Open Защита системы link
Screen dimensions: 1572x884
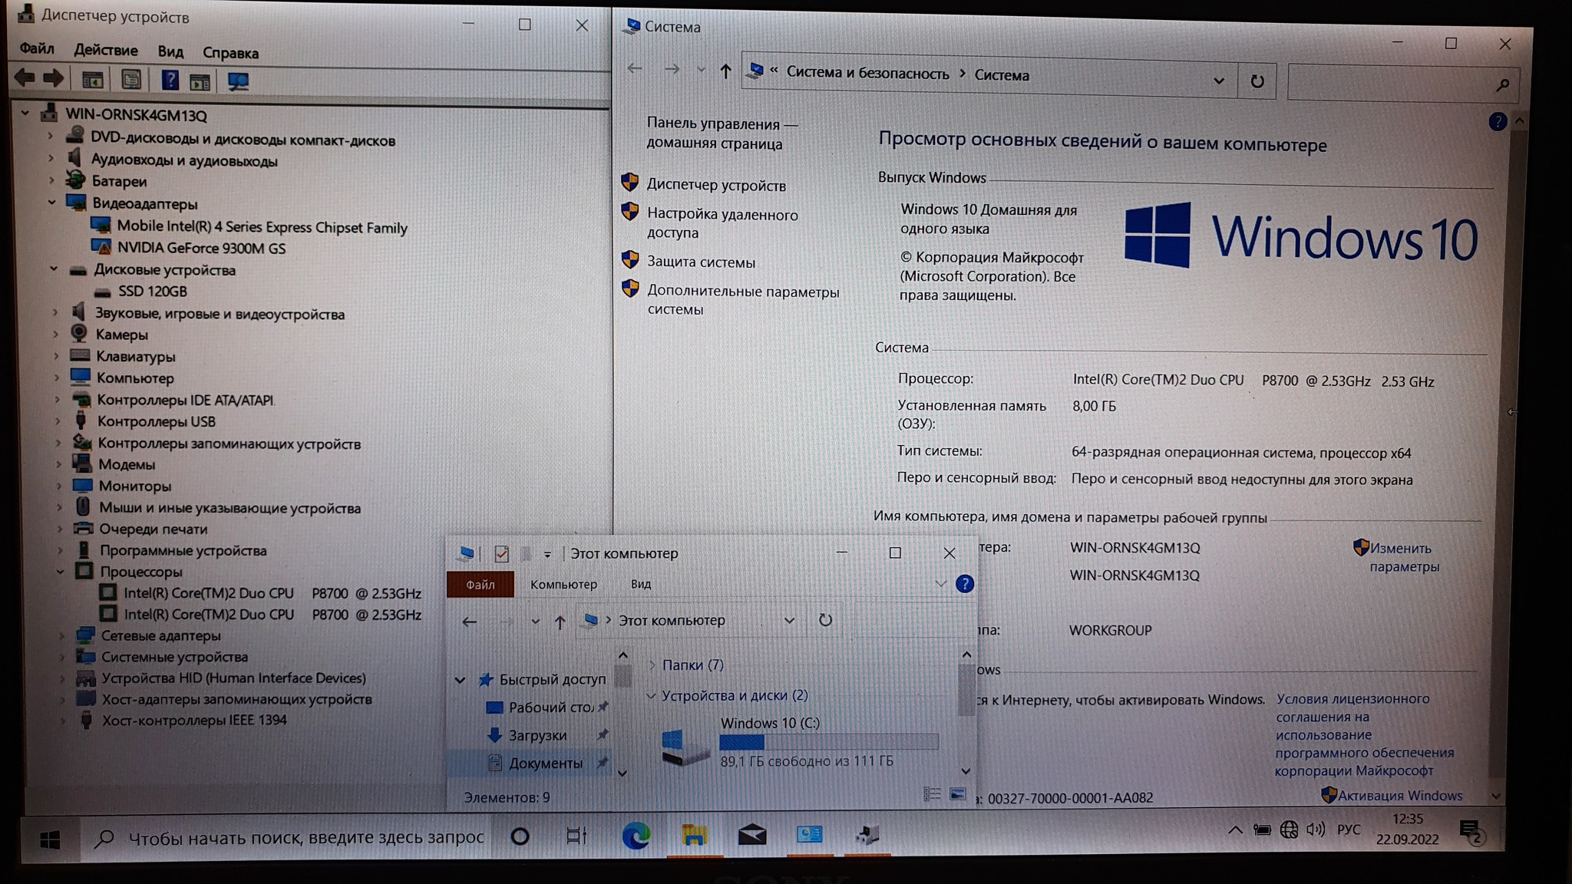tap(701, 262)
